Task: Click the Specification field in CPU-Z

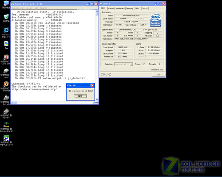Action: pos(138,30)
